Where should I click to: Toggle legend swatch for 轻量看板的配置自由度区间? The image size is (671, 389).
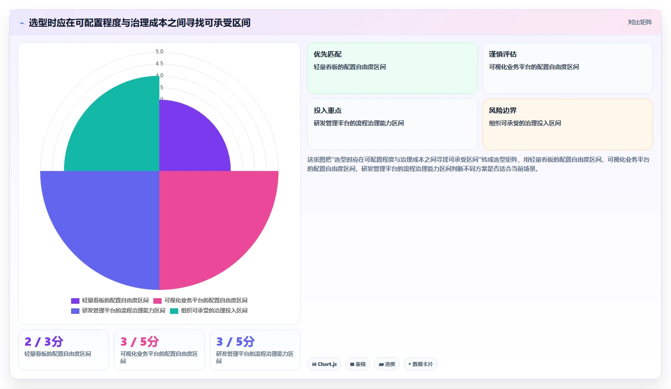75,301
